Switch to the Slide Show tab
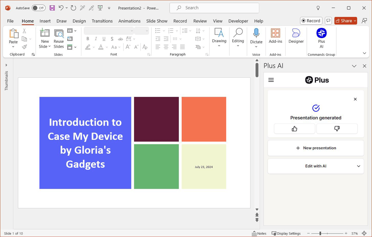 coord(157,21)
